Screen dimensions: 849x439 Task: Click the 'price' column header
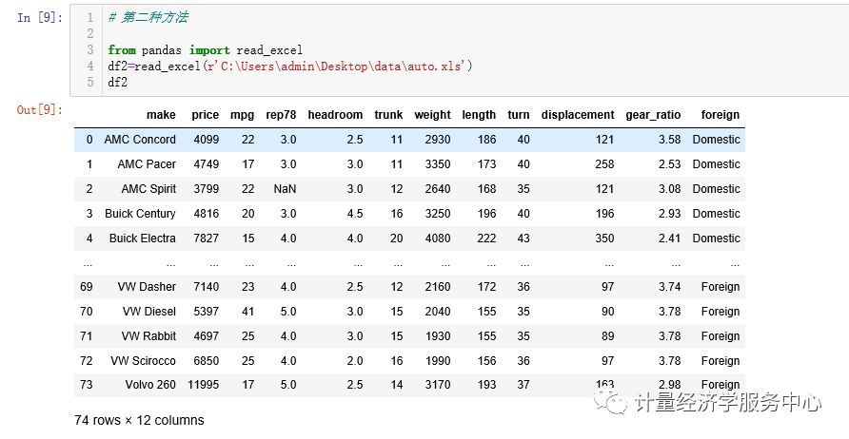pyautogui.click(x=206, y=115)
